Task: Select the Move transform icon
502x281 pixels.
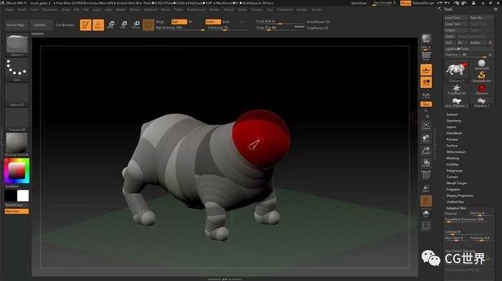Action: pos(111,24)
